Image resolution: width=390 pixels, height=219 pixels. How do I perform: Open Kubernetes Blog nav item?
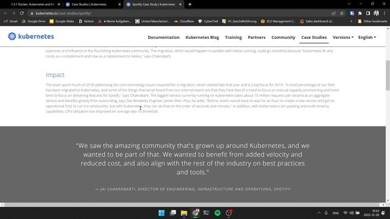pos(202,38)
